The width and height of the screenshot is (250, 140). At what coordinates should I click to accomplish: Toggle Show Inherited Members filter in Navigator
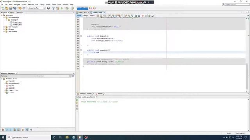[3, 129]
